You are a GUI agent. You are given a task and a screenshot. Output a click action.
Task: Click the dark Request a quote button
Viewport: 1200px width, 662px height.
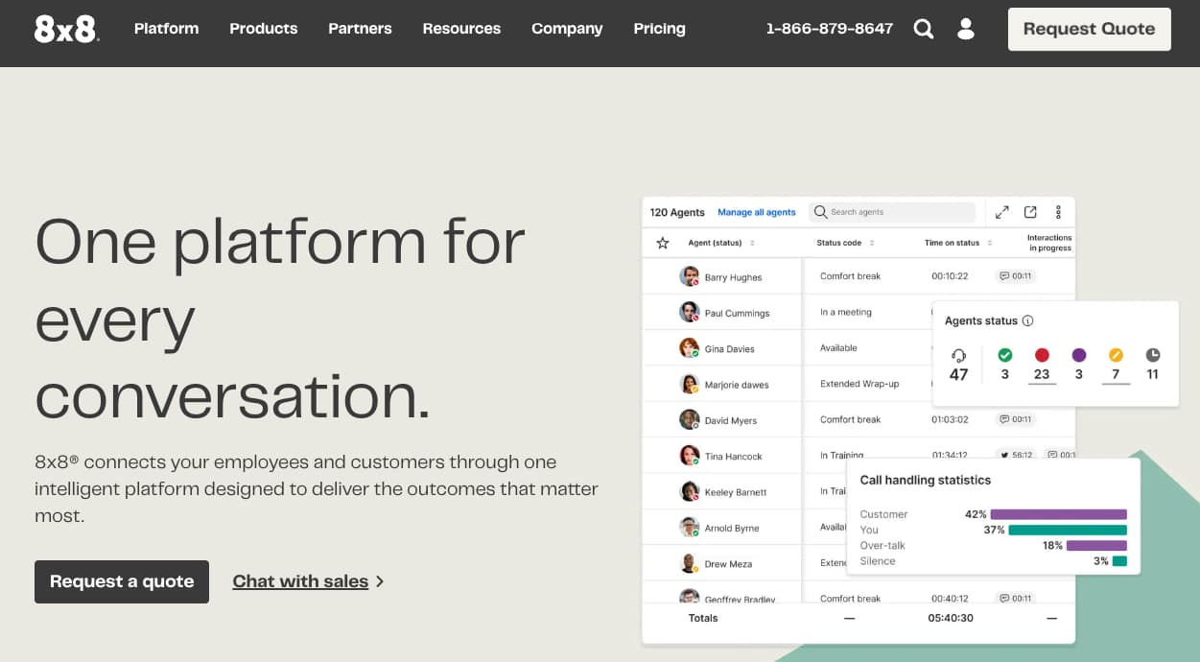click(x=122, y=581)
